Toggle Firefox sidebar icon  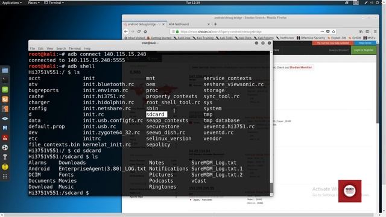pos(367,31)
